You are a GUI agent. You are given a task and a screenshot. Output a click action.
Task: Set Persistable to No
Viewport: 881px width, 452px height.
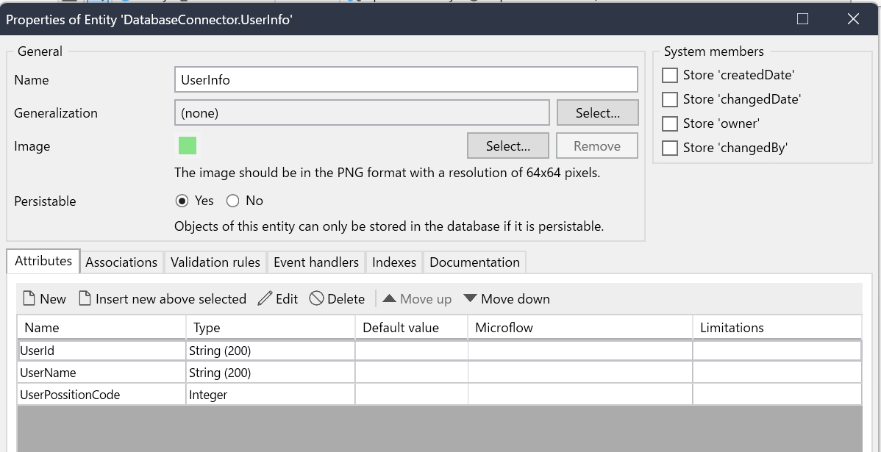tap(233, 201)
